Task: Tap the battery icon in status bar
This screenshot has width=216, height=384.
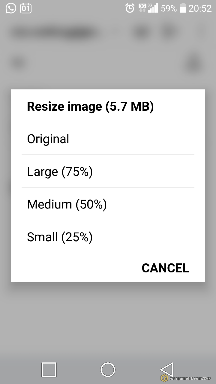Action: [183, 8]
